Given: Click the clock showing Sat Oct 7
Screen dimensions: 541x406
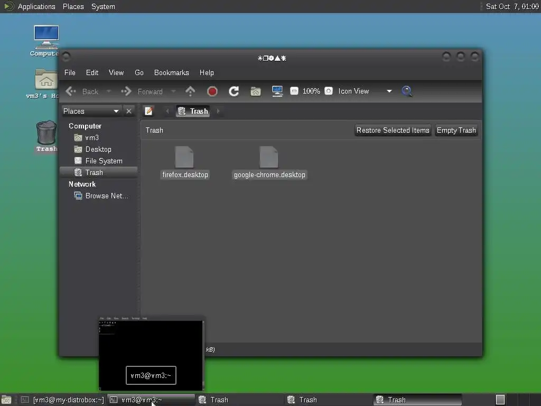Looking at the screenshot, I should 512,6.
